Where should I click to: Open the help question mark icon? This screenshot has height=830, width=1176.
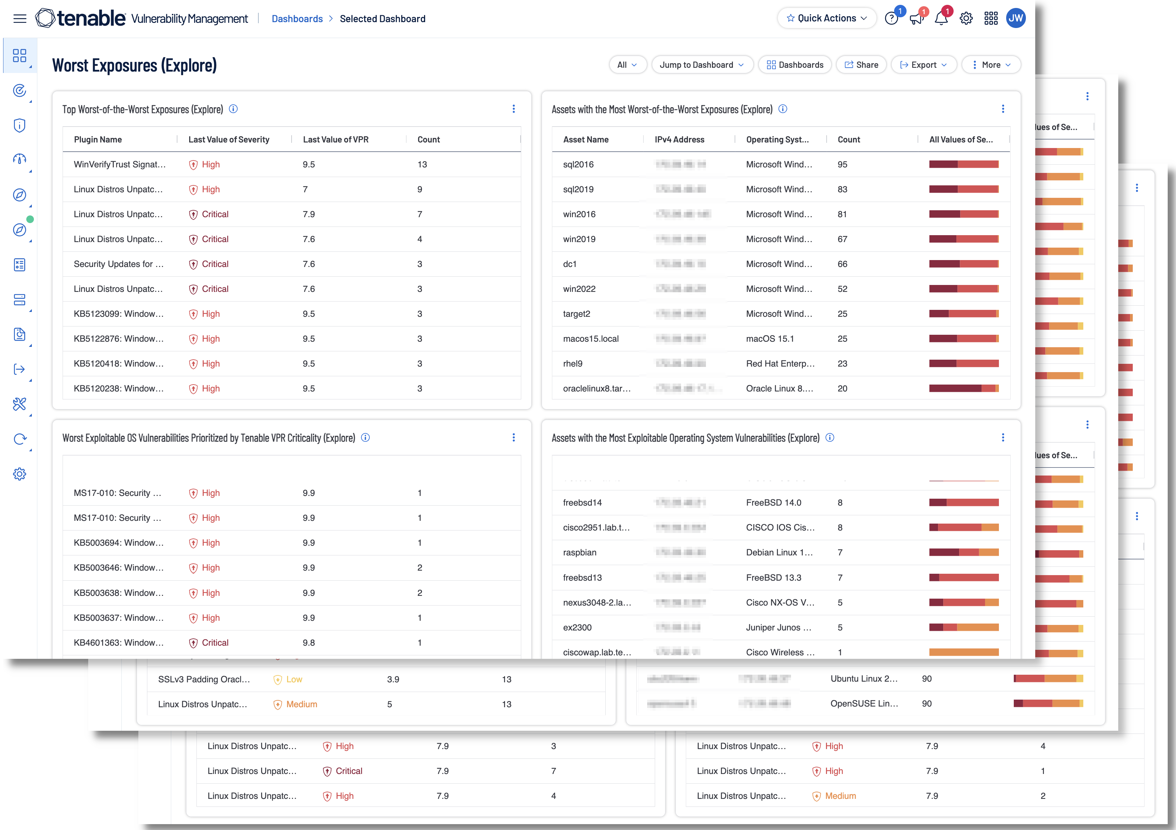[891, 19]
